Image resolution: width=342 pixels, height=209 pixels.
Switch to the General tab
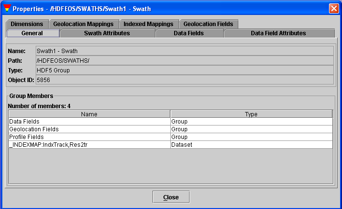(32, 33)
